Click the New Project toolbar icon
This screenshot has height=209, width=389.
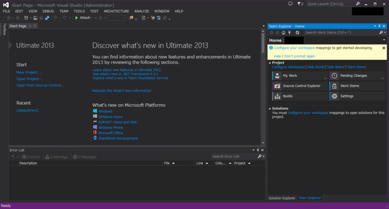point(26,18)
